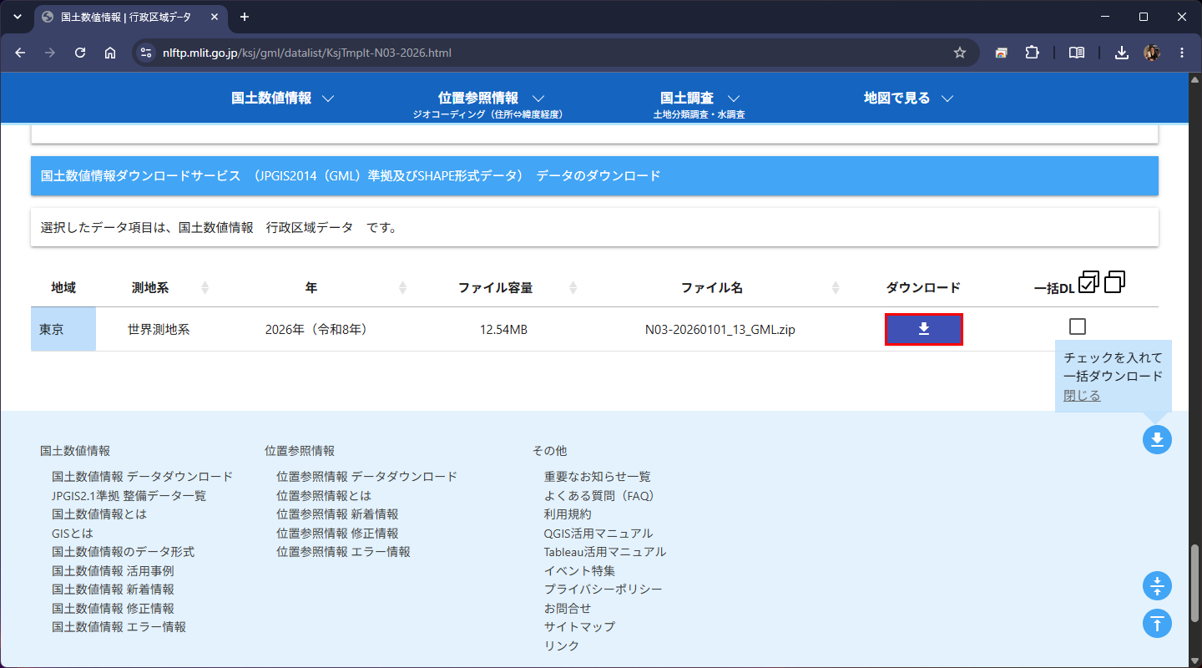Download N03-20260101_13_GML.zip file
Viewport: 1202px width, 668px height.
tap(924, 329)
